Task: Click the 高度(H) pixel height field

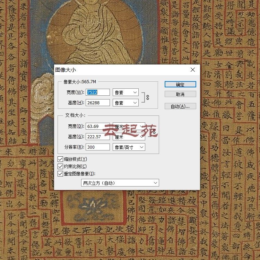Action: tap(98, 103)
